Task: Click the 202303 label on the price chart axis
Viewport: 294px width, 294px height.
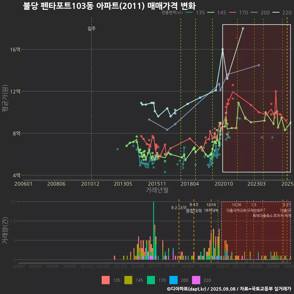Action: tap(257, 184)
